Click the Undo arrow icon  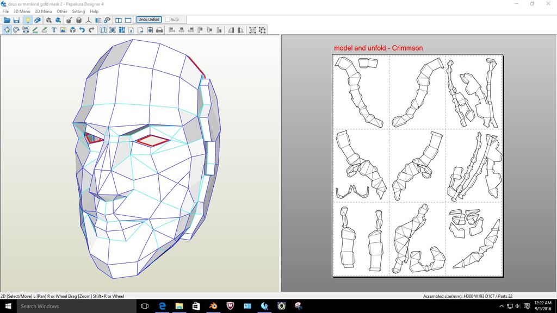(x=82, y=30)
